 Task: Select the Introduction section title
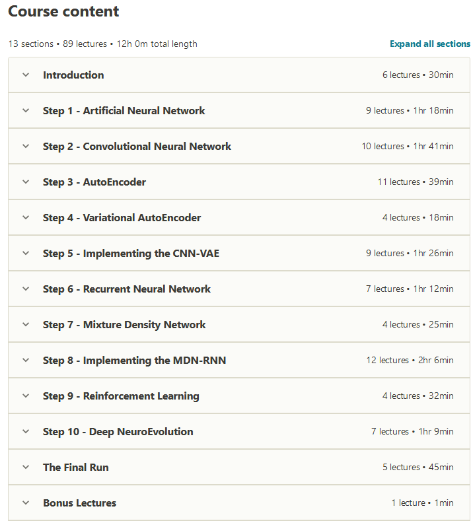click(x=73, y=75)
